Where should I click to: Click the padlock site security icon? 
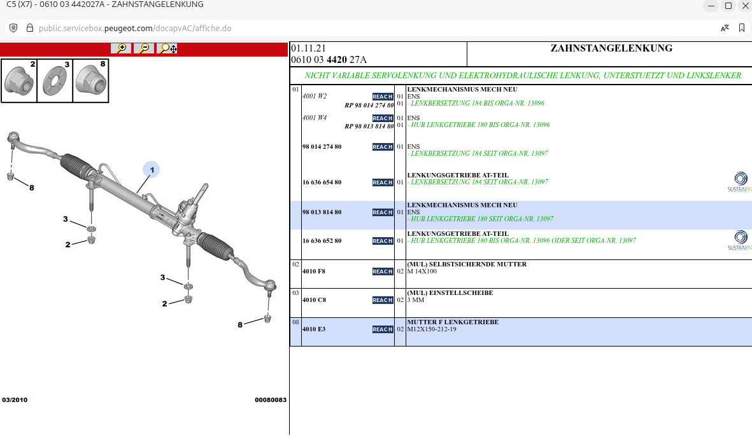click(30, 28)
